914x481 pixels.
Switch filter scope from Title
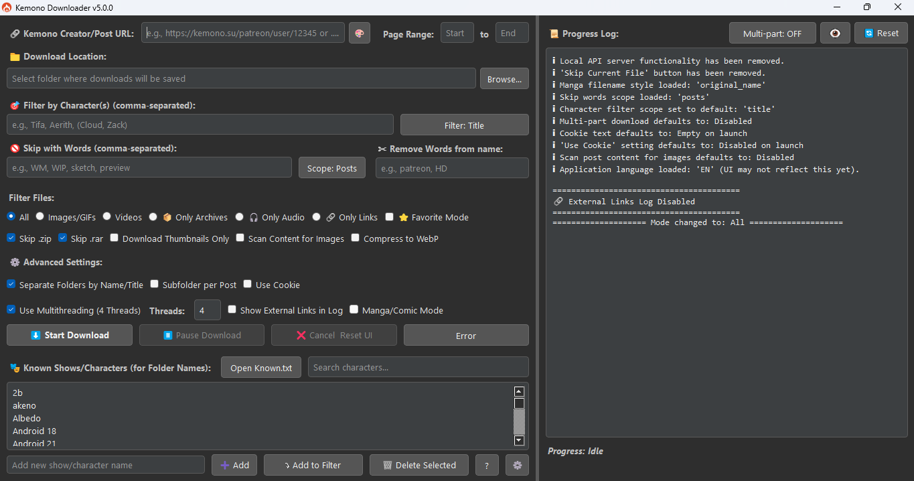pyautogui.click(x=464, y=124)
